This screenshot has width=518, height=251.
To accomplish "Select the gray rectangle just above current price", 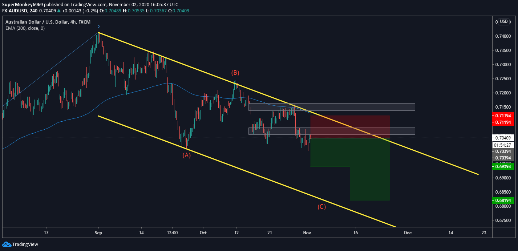I will [x=332, y=131].
